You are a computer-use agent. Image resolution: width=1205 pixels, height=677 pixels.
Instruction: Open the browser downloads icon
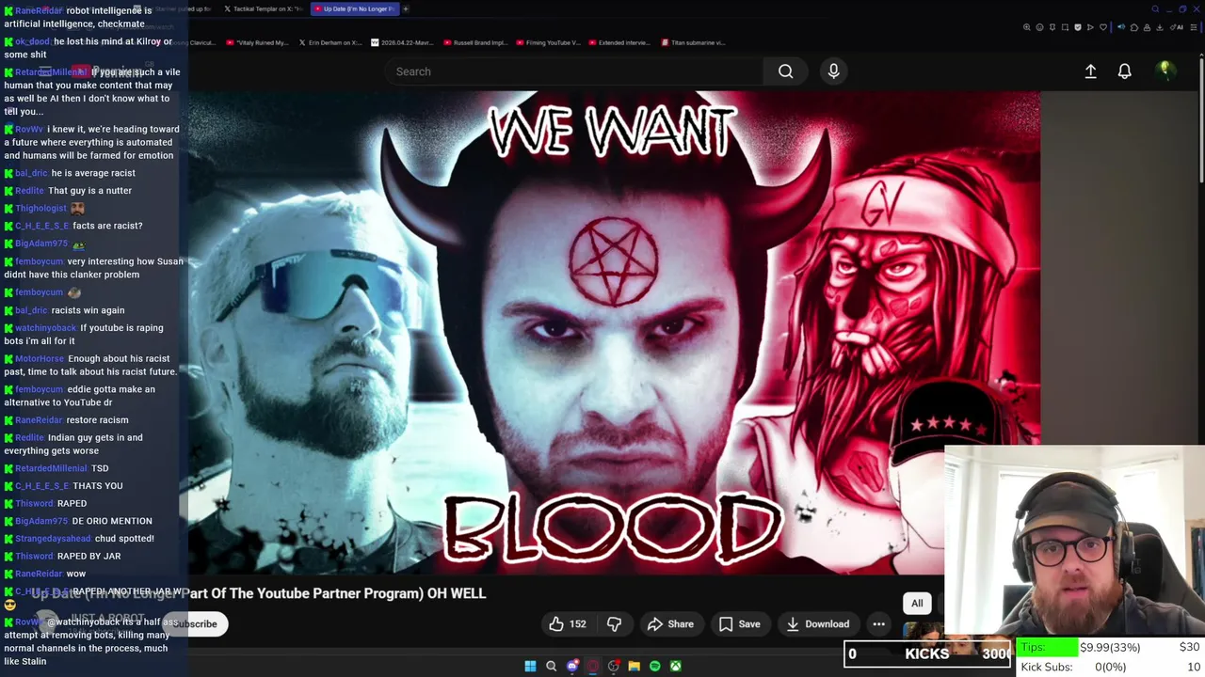point(1159,27)
